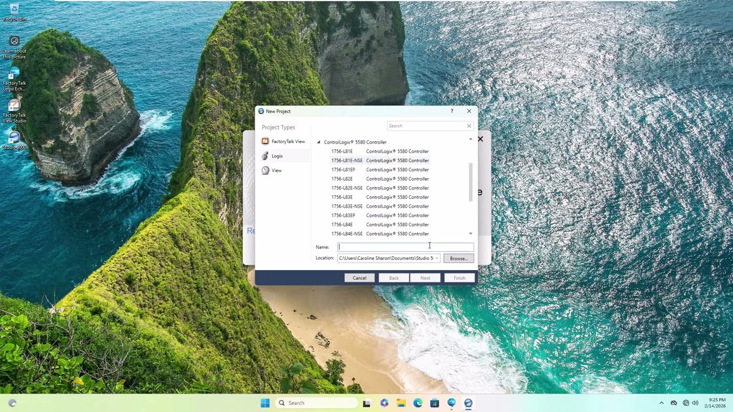The width and height of the screenshot is (733, 412).
Task: Show hidden system tray icons
Action: tap(661, 403)
